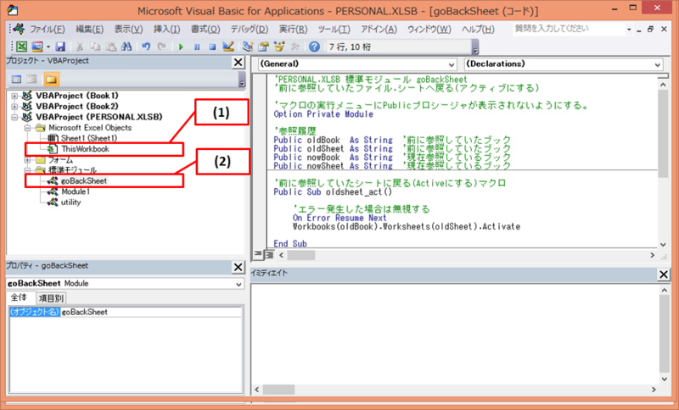Select VBAProject (Book1) label
The width and height of the screenshot is (679, 410).
click(x=77, y=96)
